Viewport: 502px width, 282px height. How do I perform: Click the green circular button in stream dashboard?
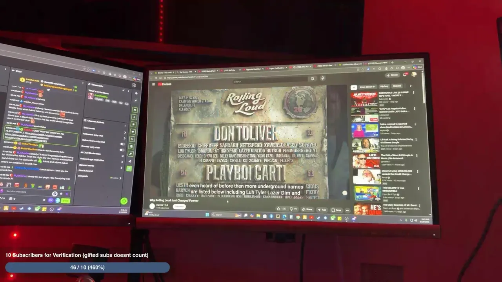(124, 201)
